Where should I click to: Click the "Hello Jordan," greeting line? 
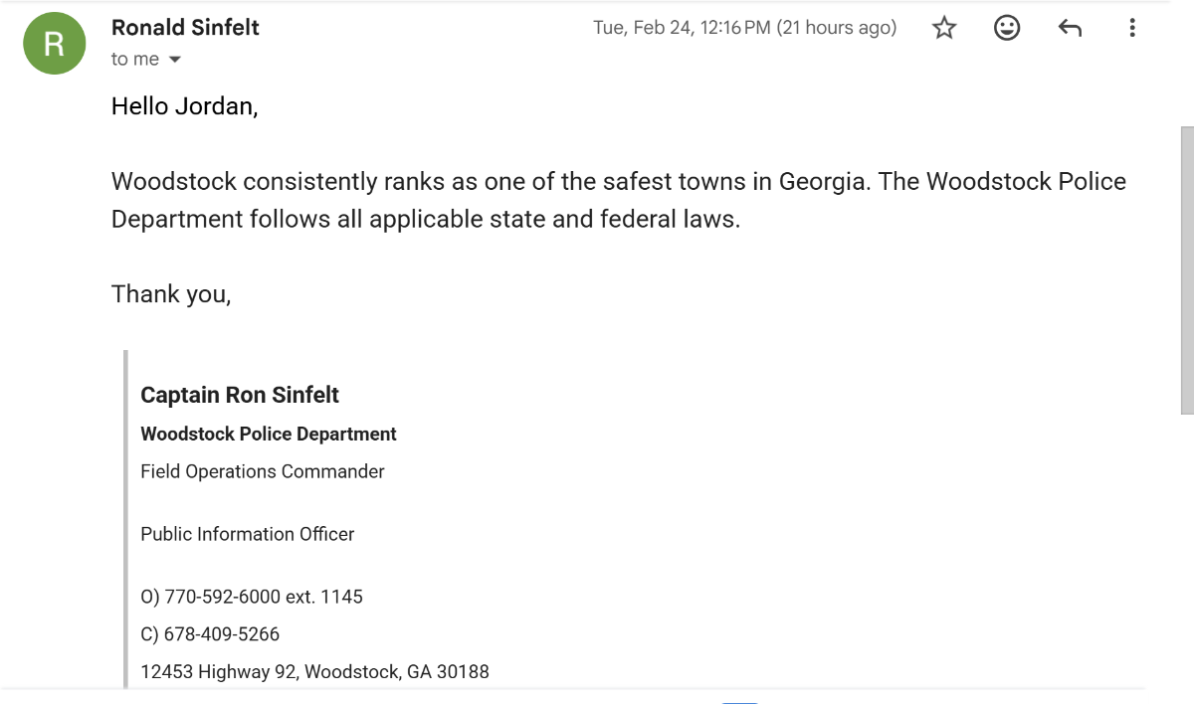coord(184,106)
